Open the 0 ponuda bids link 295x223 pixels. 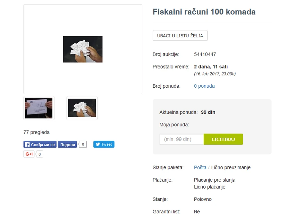pos(204,86)
